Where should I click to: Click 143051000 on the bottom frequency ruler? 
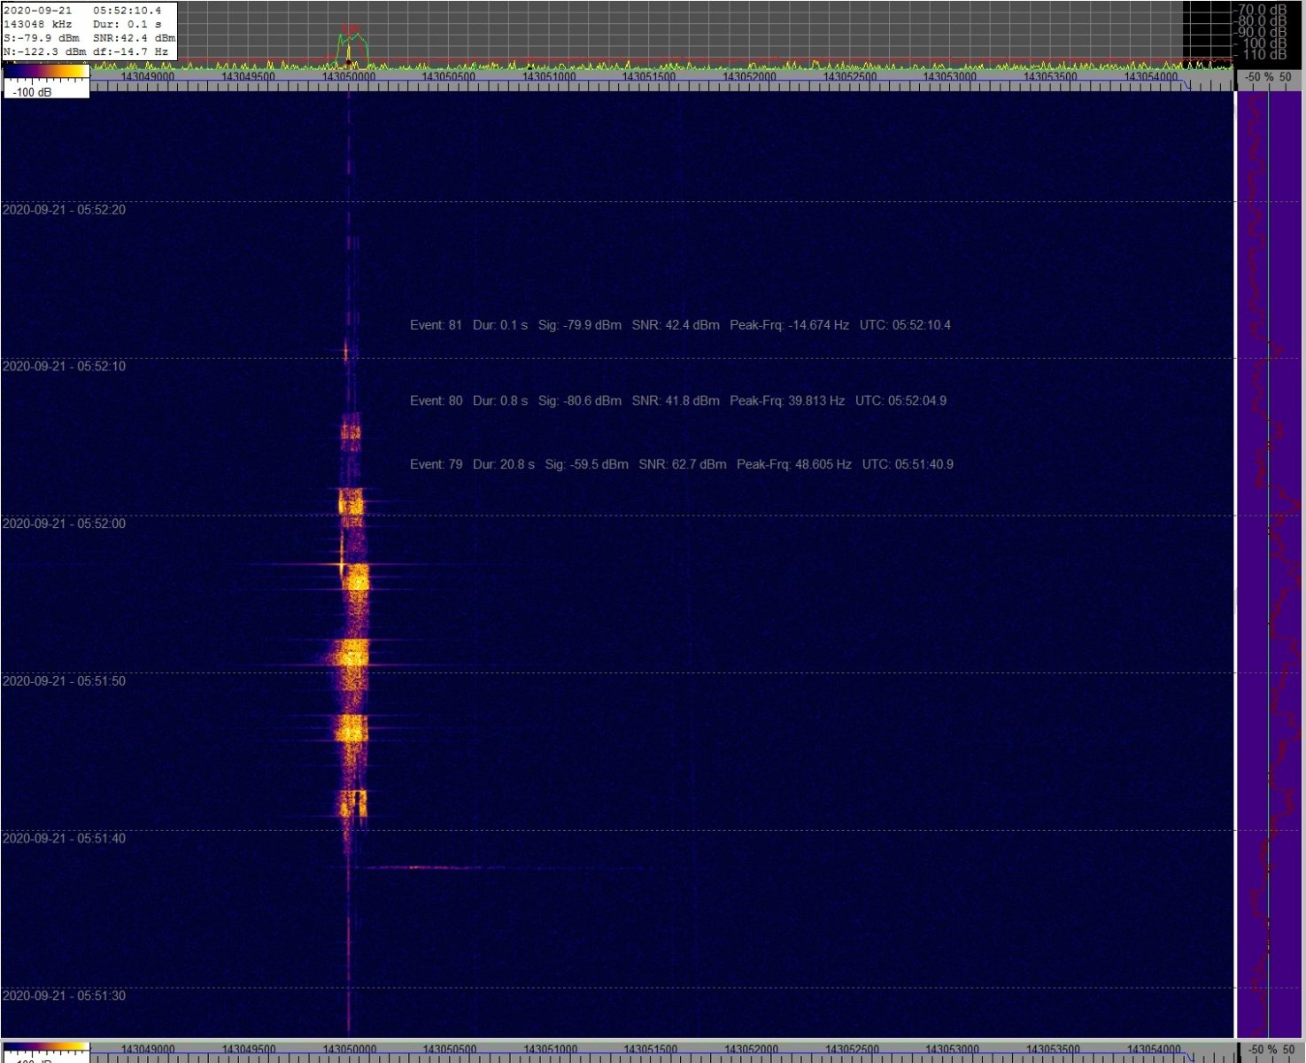[549, 1050]
